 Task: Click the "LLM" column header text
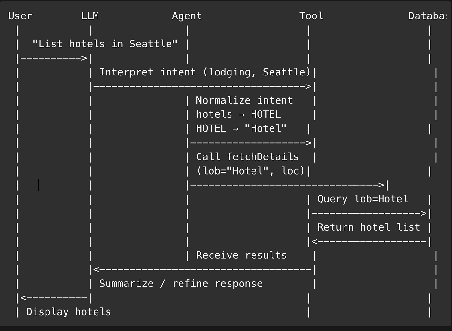(90, 16)
